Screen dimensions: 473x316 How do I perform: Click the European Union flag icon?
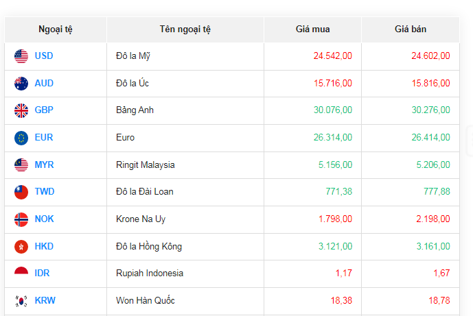tap(21, 138)
